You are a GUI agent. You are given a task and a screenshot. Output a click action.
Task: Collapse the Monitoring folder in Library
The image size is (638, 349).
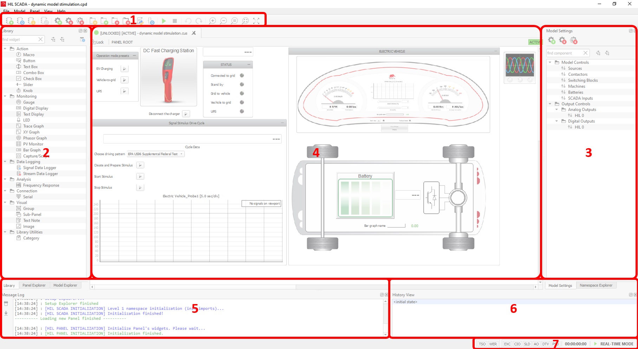point(5,96)
